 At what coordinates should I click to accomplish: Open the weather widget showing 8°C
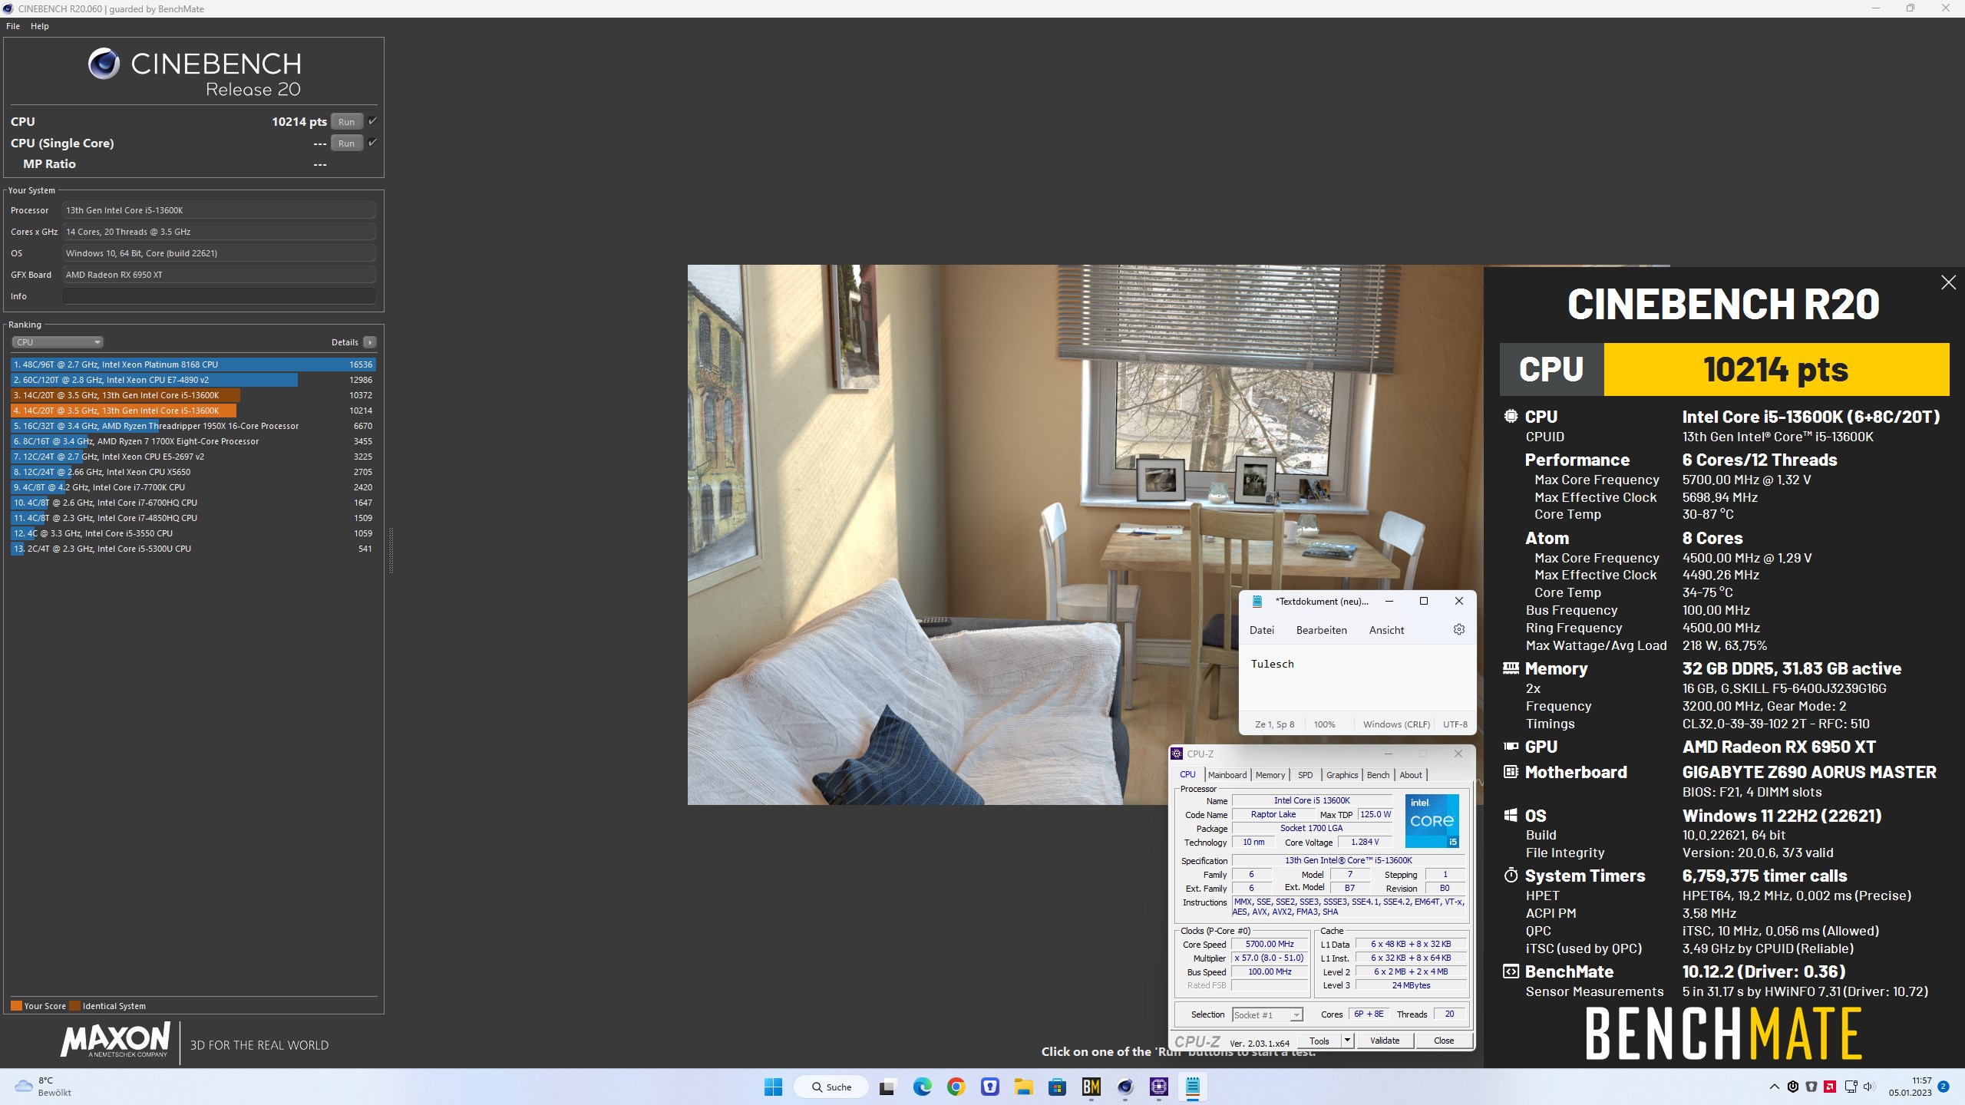44,1087
